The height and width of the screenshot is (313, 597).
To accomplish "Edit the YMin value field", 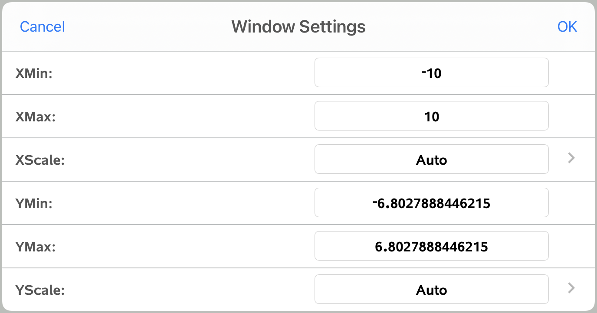I will [431, 203].
